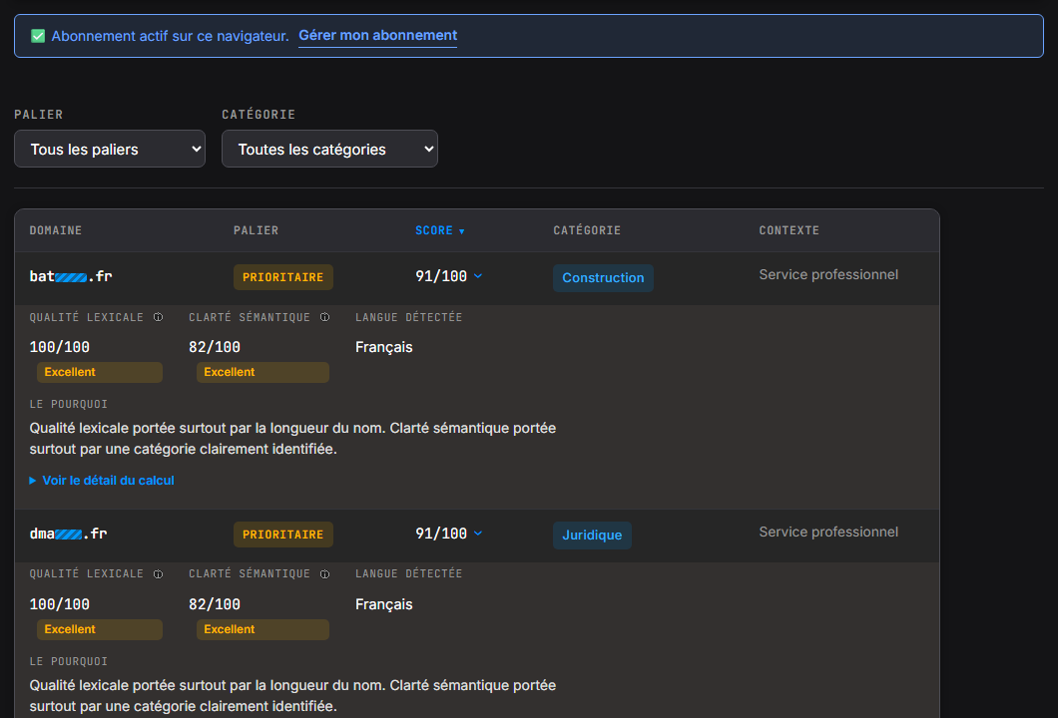The width and height of the screenshot is (1058, 718).
Task: Click the Catégorie column header in the table
Action: 587,230
